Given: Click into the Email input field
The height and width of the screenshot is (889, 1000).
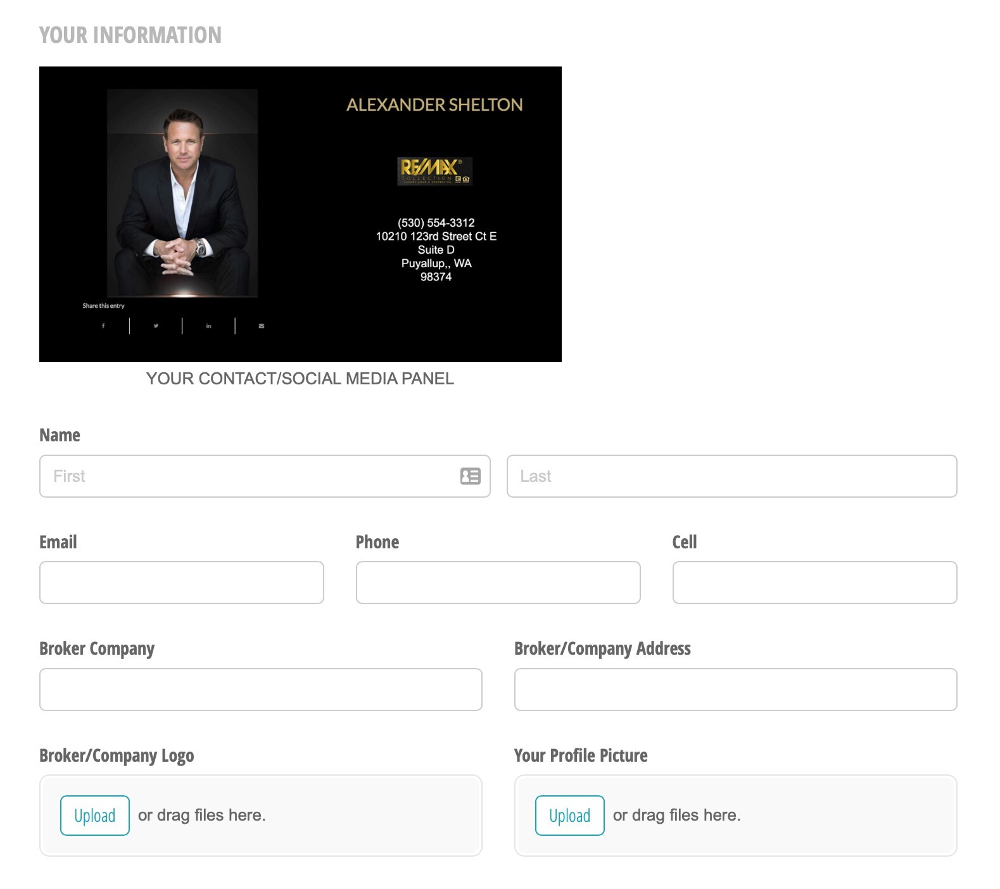Looking at the screenshot, I should click(182, 583).
